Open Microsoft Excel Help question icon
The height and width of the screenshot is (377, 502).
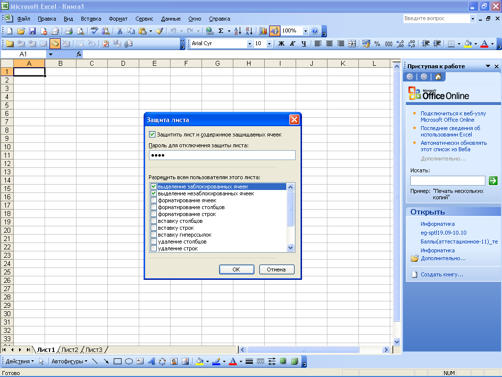pos(315,31)
